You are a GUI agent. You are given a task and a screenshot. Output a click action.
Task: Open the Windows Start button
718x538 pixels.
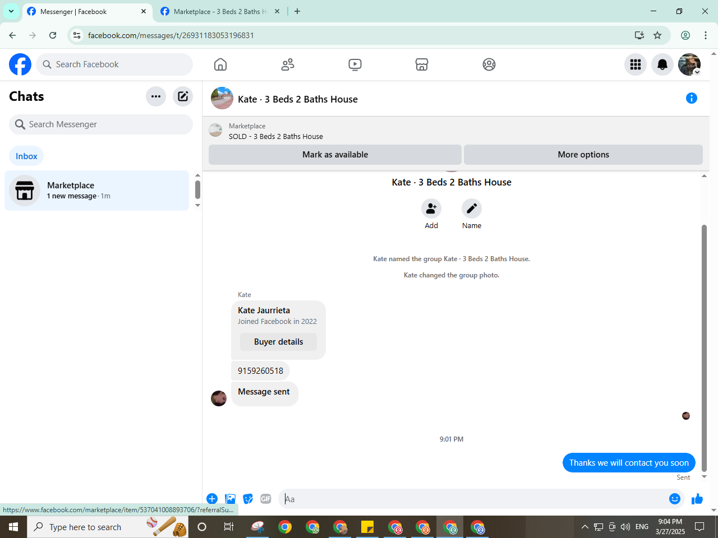[13, 527]
